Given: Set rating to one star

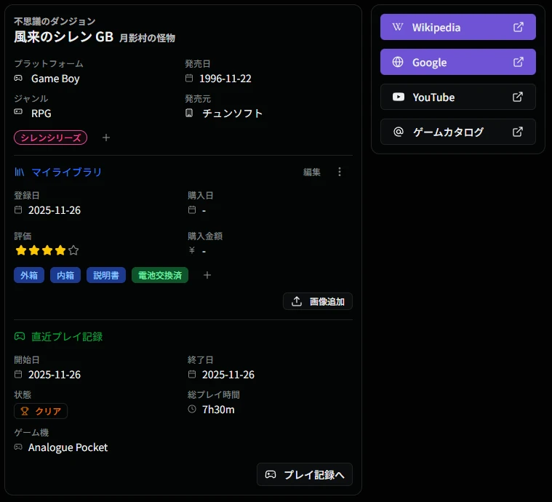Looking at the screenshot, I should coord(21,250).
